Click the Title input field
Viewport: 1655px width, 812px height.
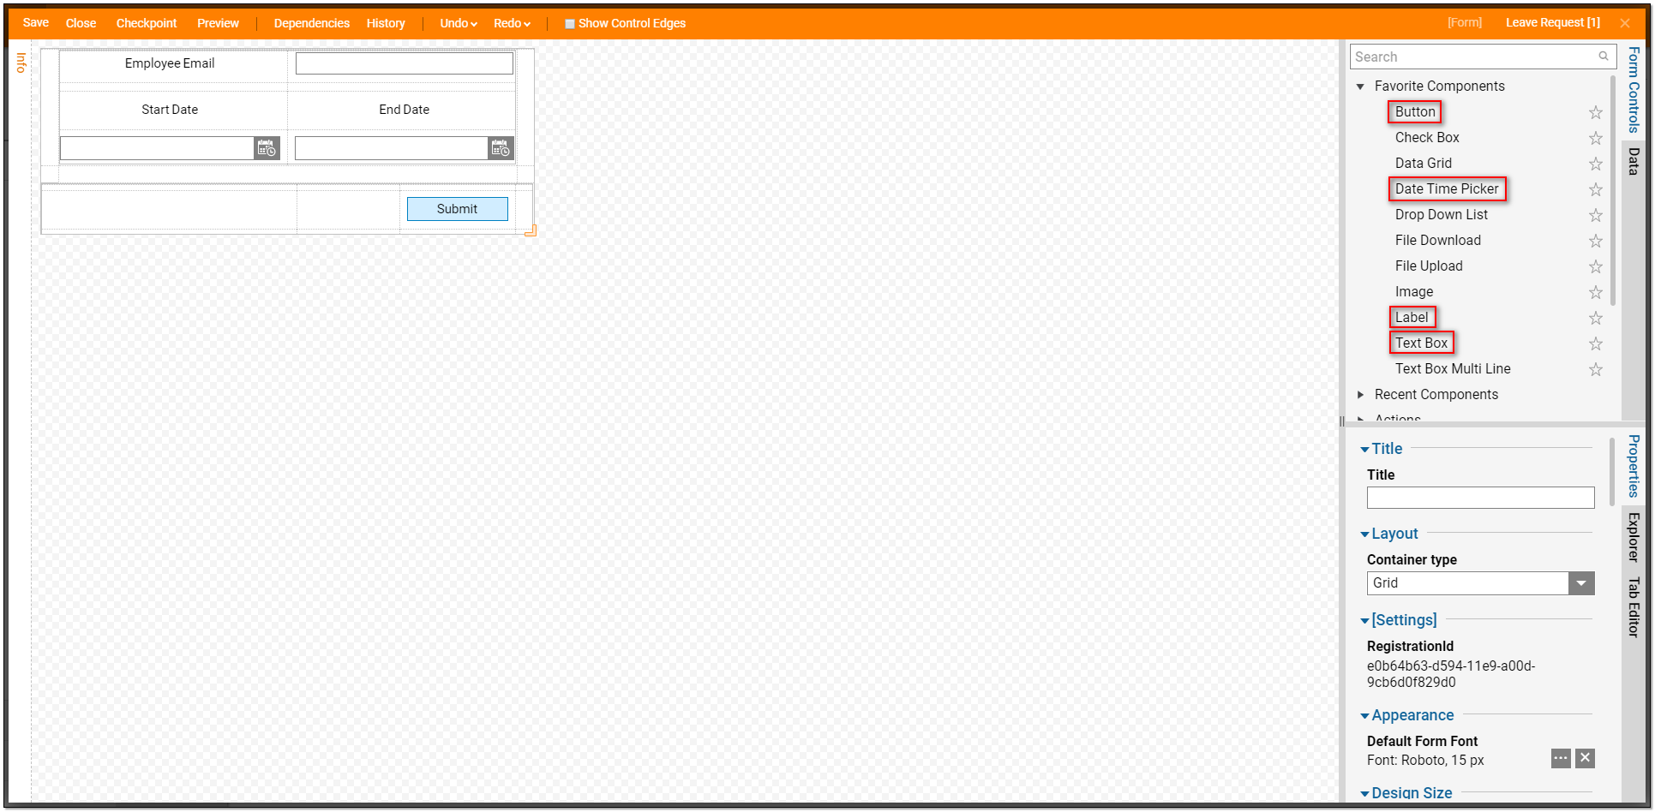click(x=1480, y=498)
